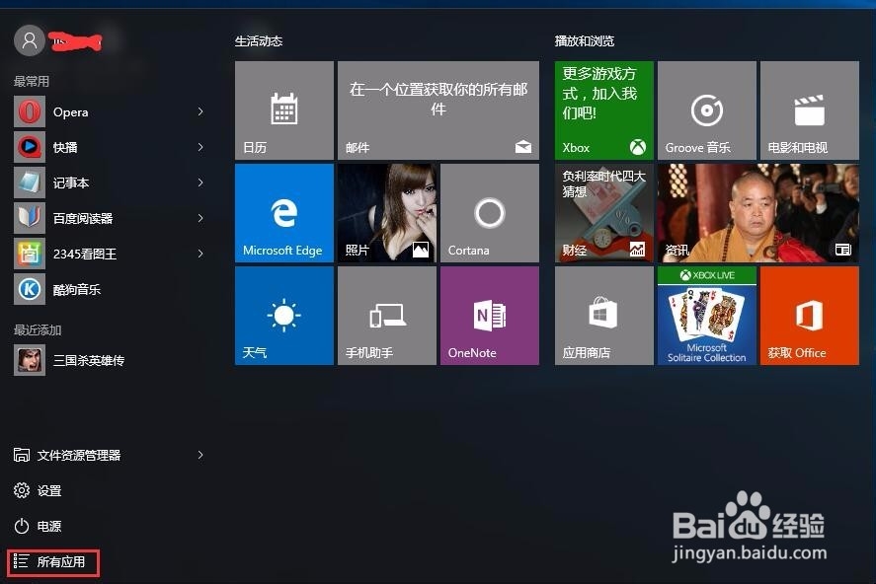Click the 生活动态 group header

[x=259, y=41]
